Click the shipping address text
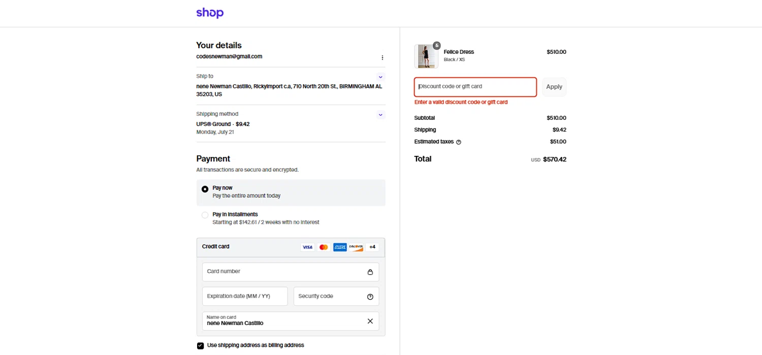 [x=289, y=90]
